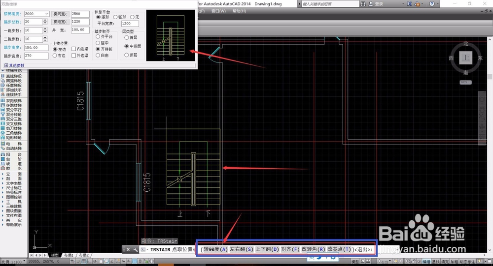Open the 自动扶梯 escalator tool
Image resolution: width=493 pixels, height=266 pixels.
(11, 148)
